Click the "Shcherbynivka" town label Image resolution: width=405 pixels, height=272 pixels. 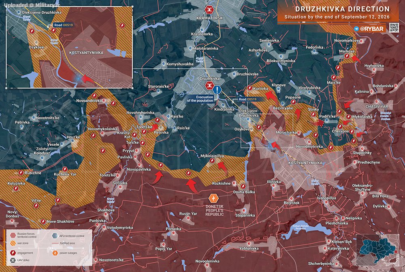321,263
